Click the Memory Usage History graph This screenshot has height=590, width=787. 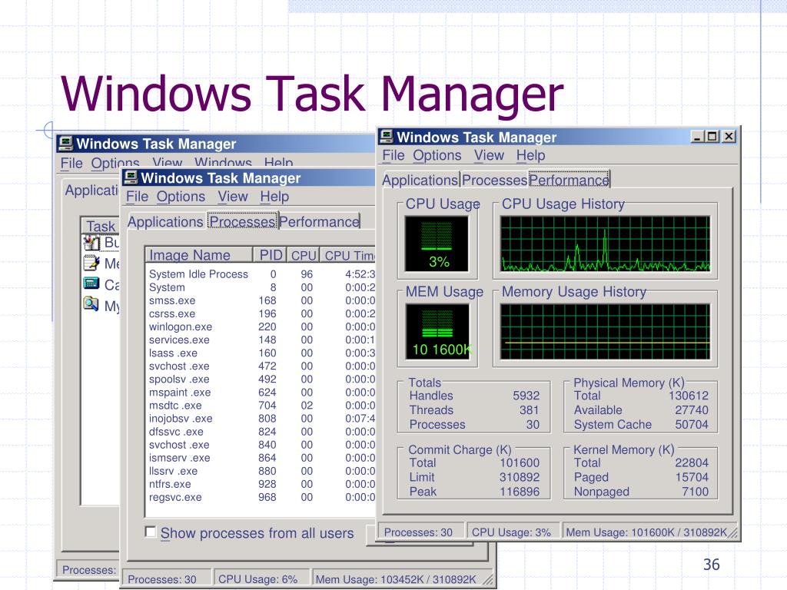[x=606, y=332]
